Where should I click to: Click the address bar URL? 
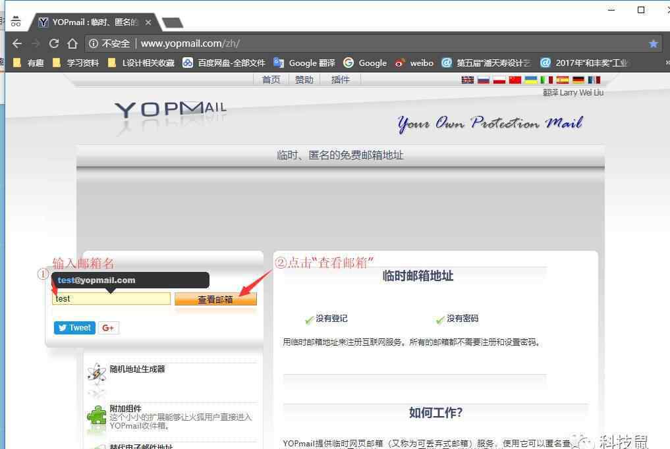pyautogui.click(x=190, y=43)
